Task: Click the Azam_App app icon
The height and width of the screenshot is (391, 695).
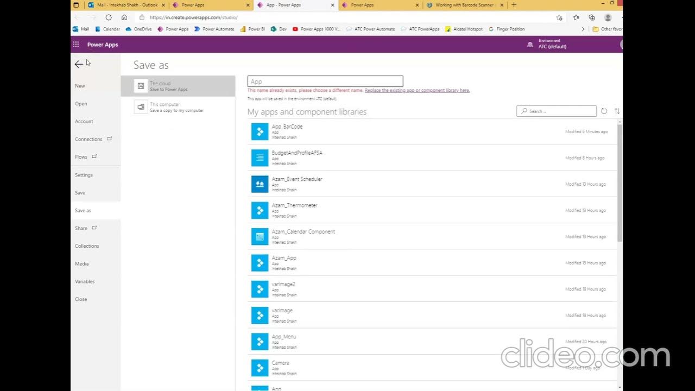Action: (x=260, y=263)
